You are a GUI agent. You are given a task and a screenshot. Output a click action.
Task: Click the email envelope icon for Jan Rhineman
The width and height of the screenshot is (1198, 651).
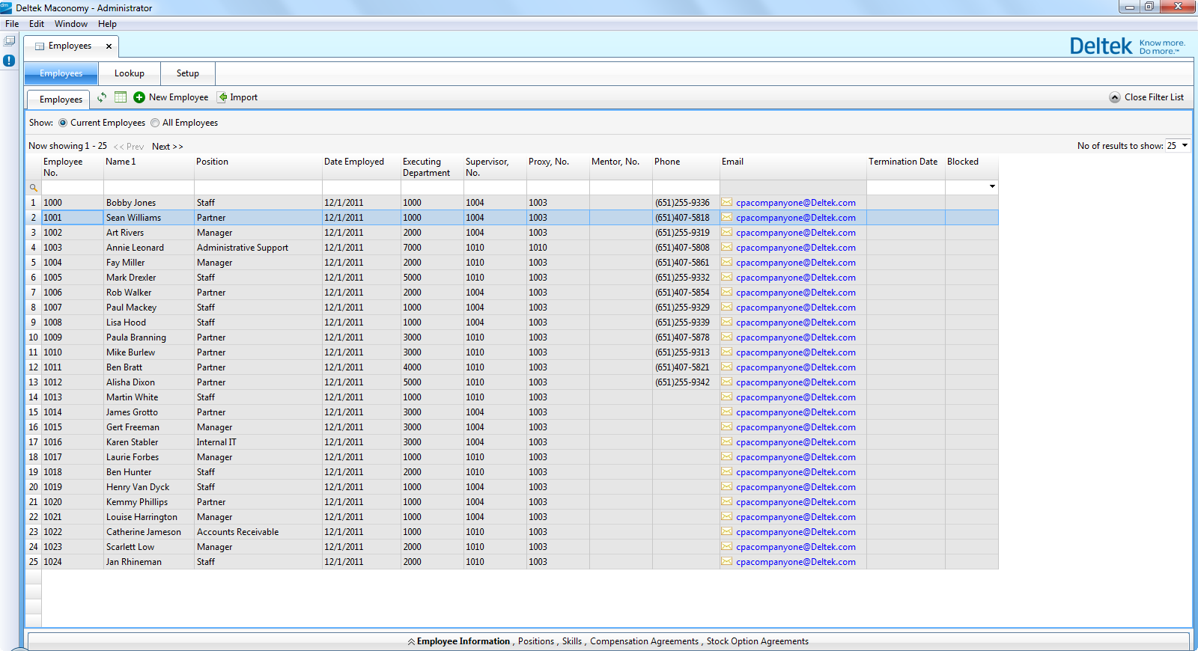pyautogui.click(x=727, y=561)
